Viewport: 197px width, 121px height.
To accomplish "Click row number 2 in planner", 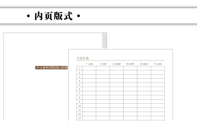I will (x=79, y=72).
